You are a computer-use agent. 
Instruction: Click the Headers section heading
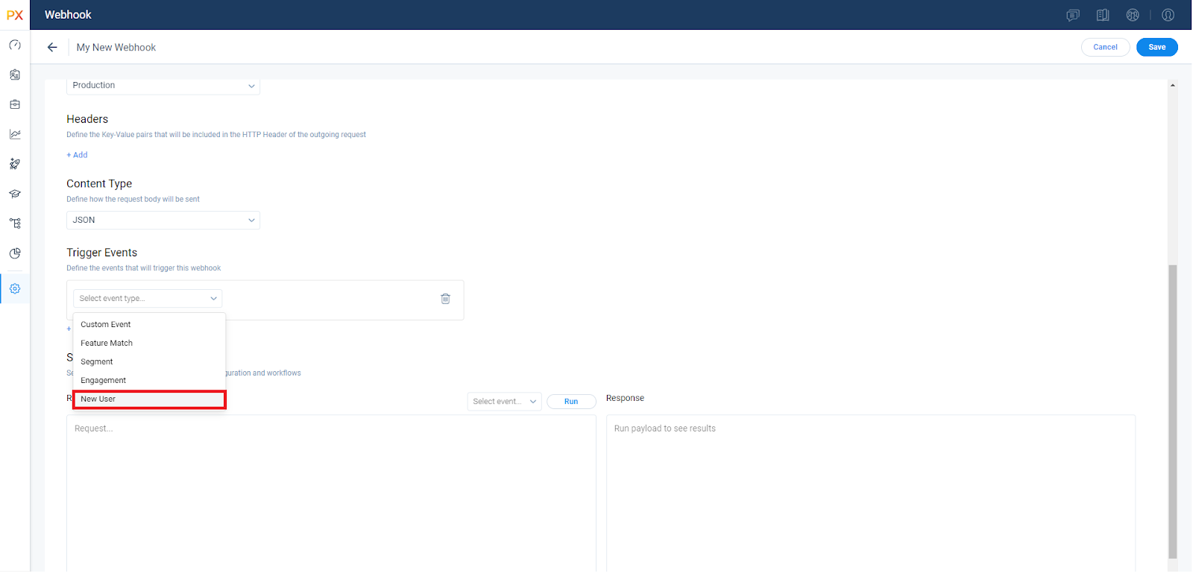click(87, 119)
